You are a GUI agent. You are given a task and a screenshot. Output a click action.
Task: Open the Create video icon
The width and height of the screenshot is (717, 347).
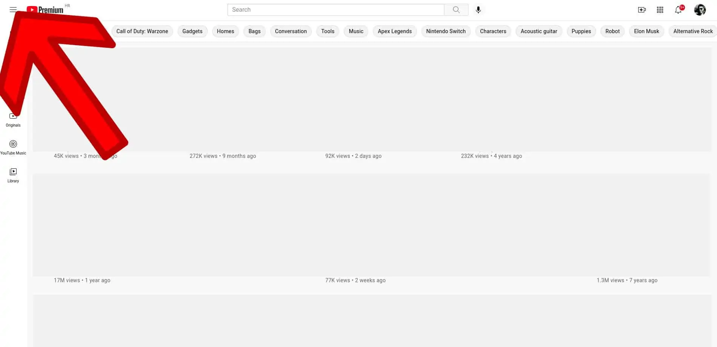(642, 10)
